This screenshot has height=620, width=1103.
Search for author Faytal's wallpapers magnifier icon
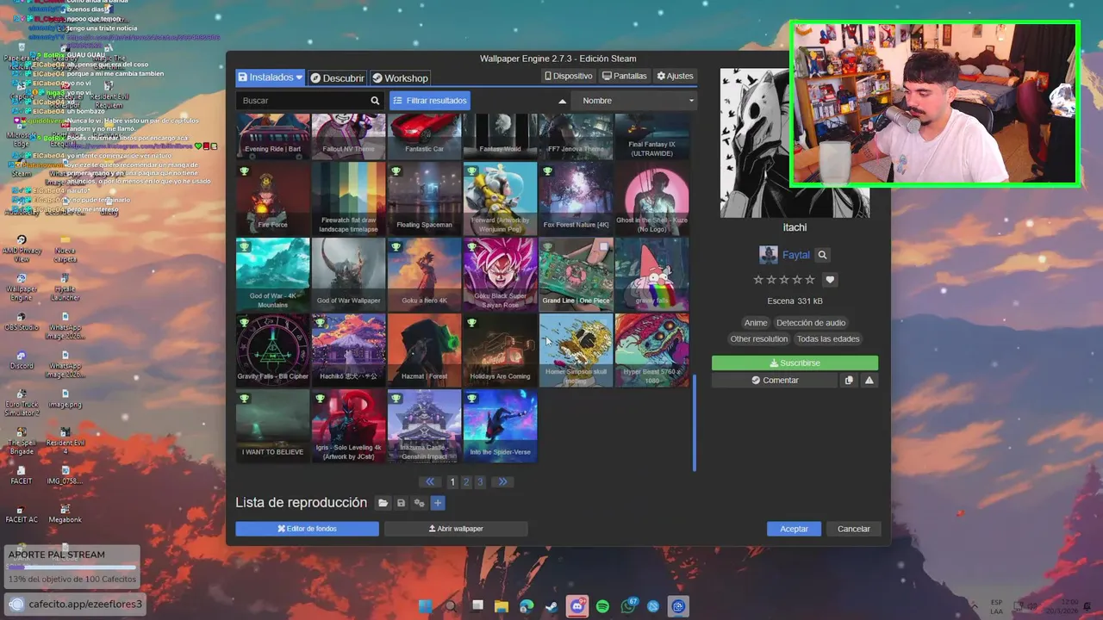[x=822, y=255]
